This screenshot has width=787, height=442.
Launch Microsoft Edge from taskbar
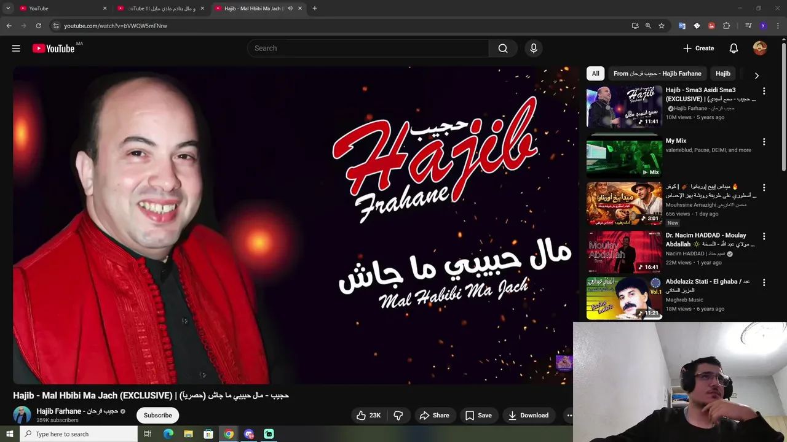[168, 434]
